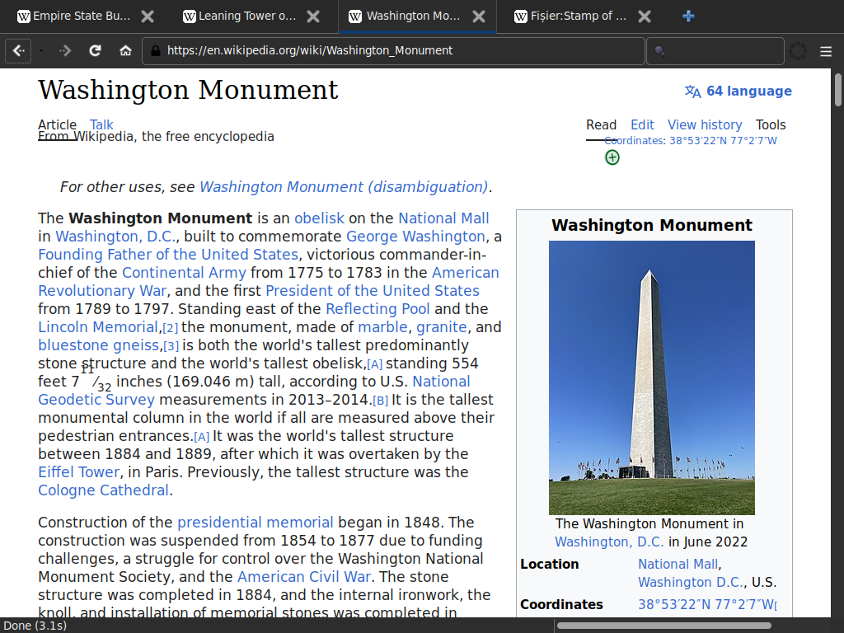Open a new tab with the plus icon
The height and width of the screenshot is (633, 844).
(689, 16)
